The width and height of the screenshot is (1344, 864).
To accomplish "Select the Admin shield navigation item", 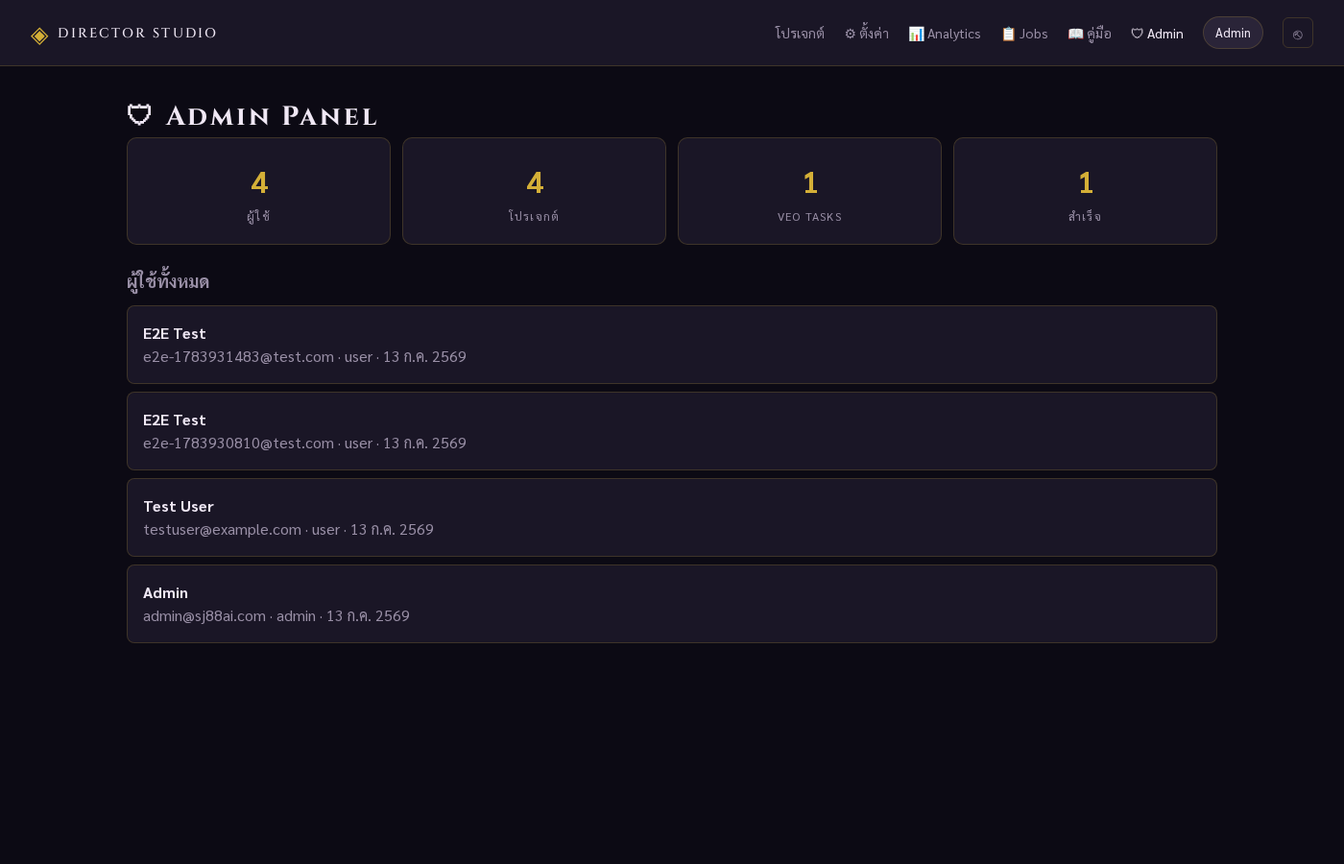I will coord(1157,34).
